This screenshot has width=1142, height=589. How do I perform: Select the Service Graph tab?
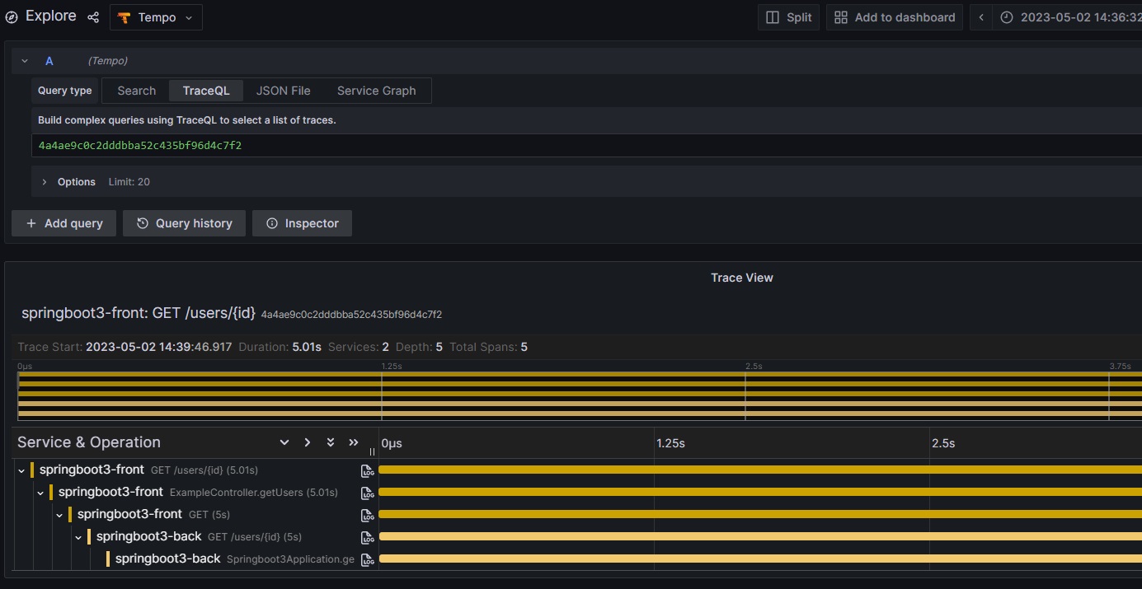click(376, 91)
